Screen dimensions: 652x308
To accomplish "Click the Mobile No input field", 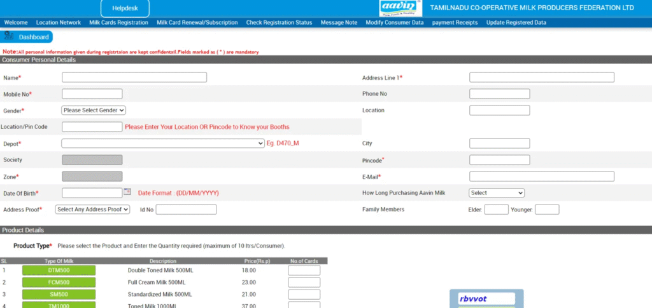I will click(92, 94).
